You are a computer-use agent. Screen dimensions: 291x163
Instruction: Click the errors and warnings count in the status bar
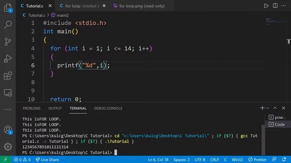pos(22,159)
